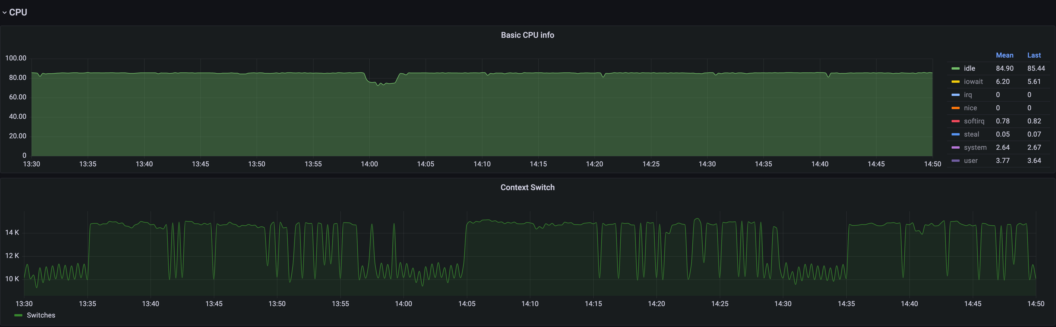Toggle the nice series in legend

click(x=970, y=108)
